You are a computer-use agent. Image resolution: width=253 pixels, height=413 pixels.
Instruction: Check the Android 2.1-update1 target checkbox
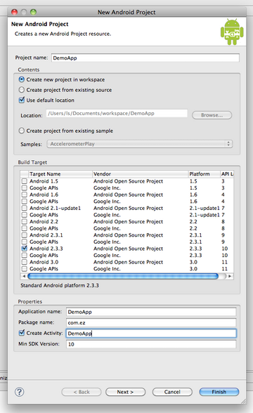(x=24, y=208)
